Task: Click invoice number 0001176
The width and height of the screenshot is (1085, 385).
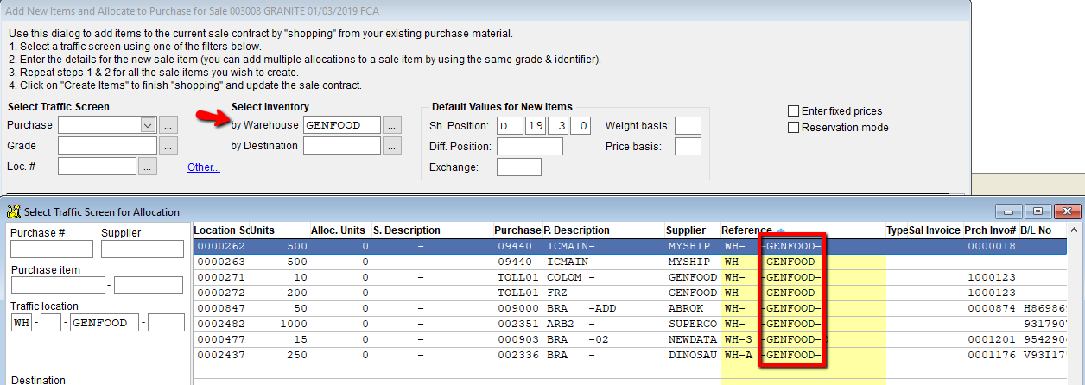Action: 990,355
